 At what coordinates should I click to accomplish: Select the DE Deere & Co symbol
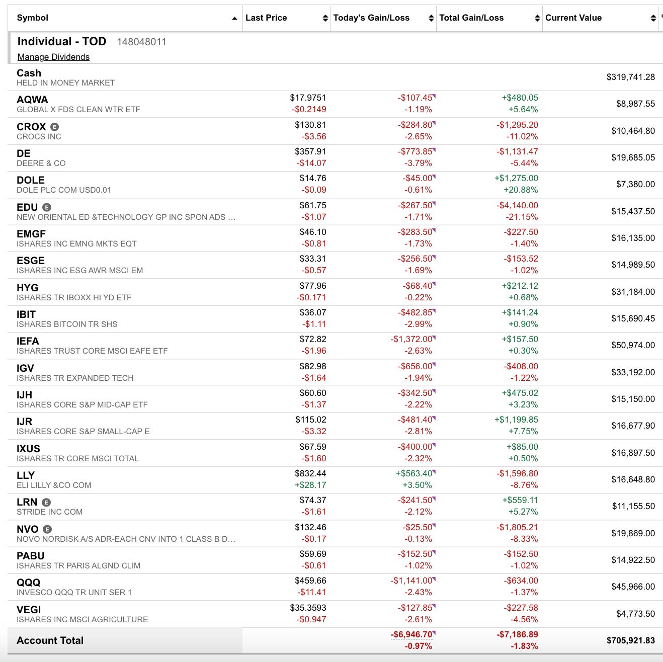coord(24,153)
